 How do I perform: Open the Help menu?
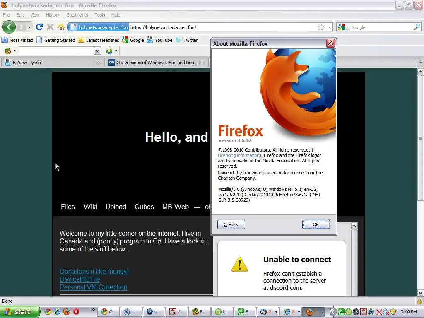[116, 15]
